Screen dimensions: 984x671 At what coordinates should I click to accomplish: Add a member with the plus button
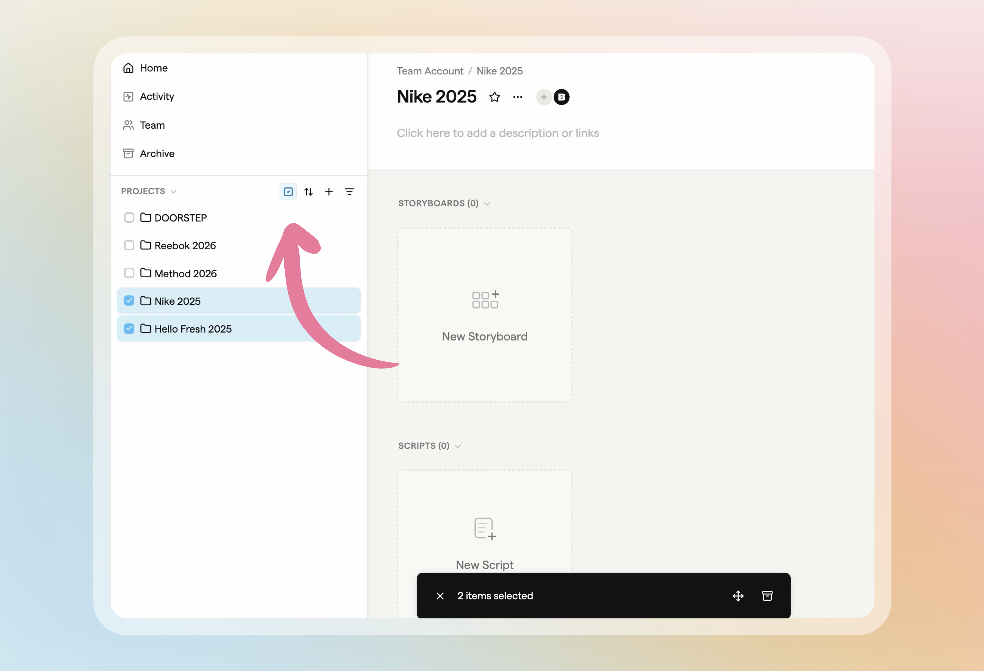(544, 97)
